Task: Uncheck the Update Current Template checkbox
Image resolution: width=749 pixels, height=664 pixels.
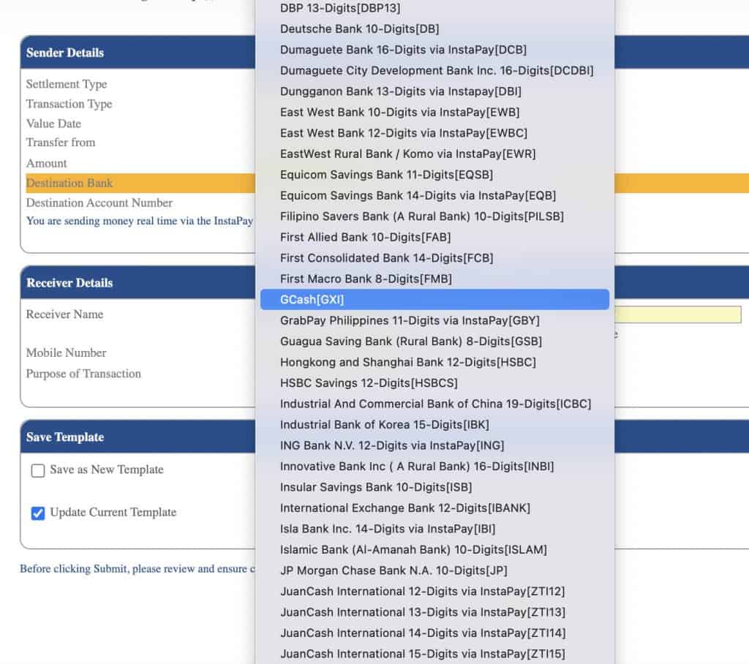Action: (x=38, y=513)
